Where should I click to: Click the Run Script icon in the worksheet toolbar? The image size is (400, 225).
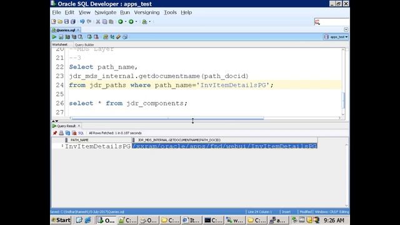click(61, 37)
